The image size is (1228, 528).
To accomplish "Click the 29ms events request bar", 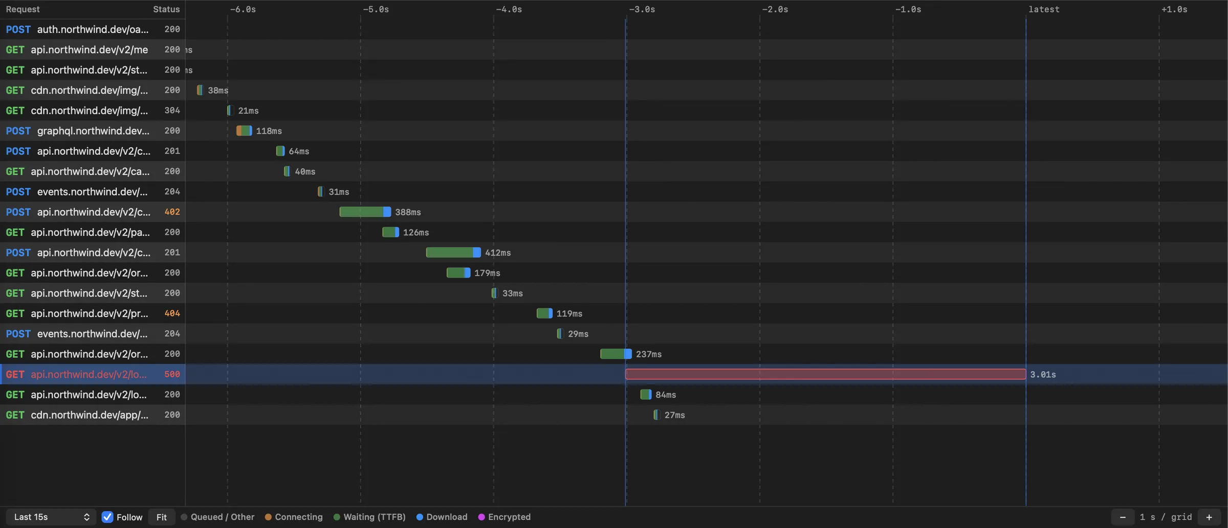I will [559, 333].
